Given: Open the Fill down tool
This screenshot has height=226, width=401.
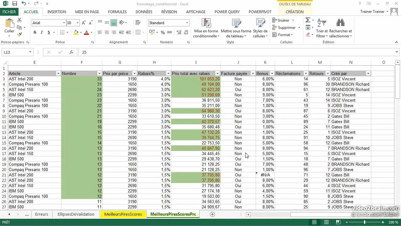Looking at the screenshot, I should pos(308,28).
